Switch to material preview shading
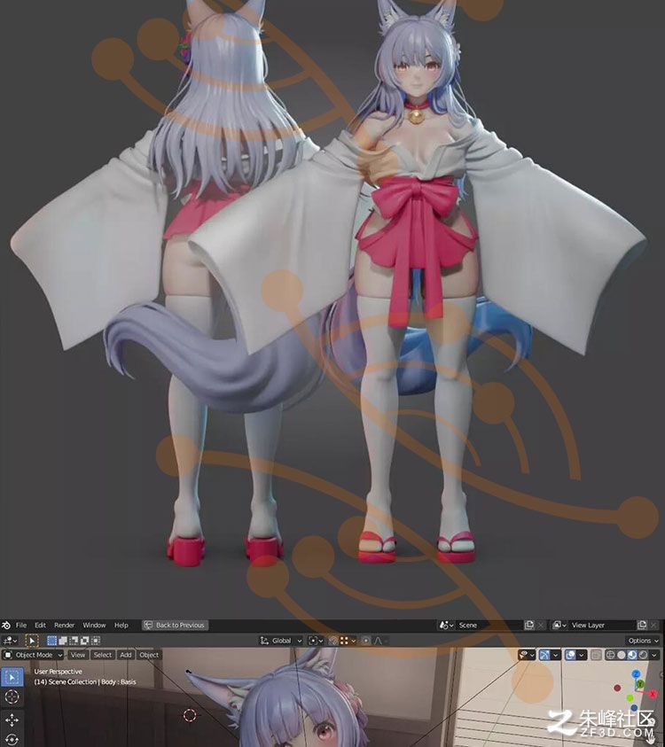665x747 pixels. [632, 655]
